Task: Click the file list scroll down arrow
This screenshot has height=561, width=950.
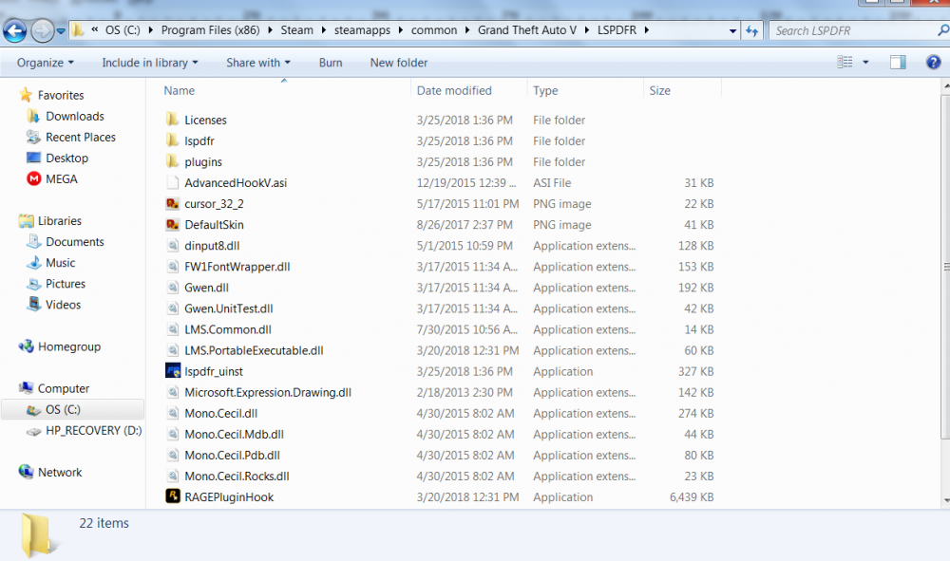Action: coord(946,500)
